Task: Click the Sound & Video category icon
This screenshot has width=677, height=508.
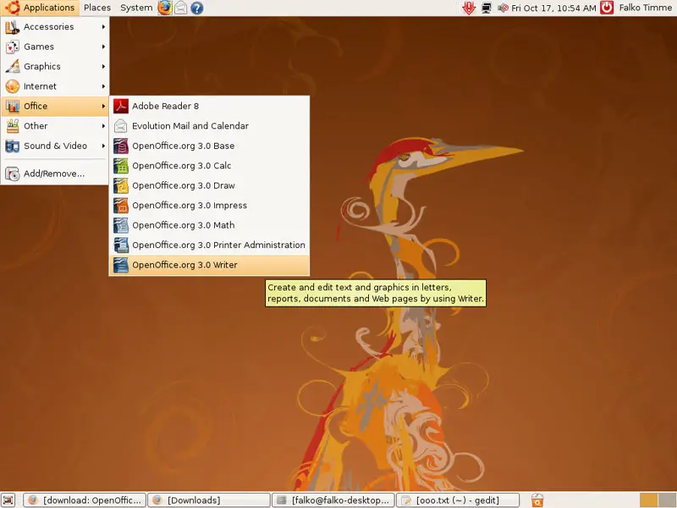Action: tap(13, 146)
